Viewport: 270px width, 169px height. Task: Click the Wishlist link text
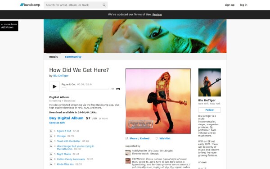165,138
